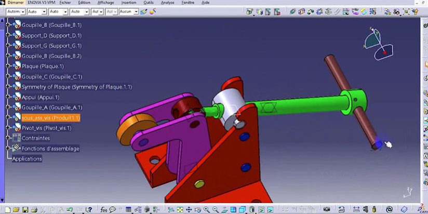Click the formula f(x) icon
Image resolution: width=428 pixels, height=214 pixels.
pyautogui.click(x=104, y=209)
